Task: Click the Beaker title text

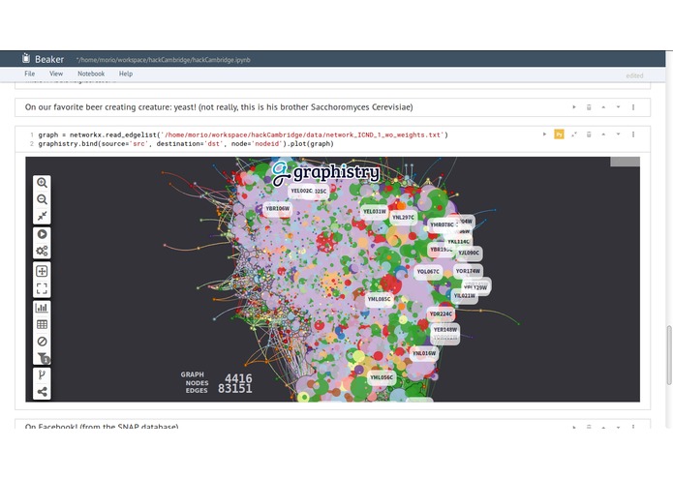Action: [49, 59]
